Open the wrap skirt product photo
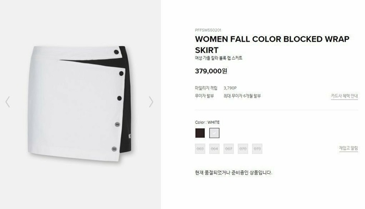Viewport: 365px width, 209px height. click(79, 104)
